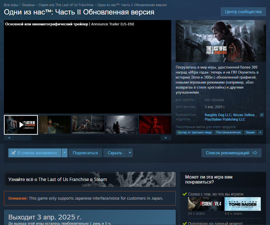Select the snowy landscape screenshot thumbnail
Image resolution: width=270 pixels, height=225 pixels.
tap(122, 125)
